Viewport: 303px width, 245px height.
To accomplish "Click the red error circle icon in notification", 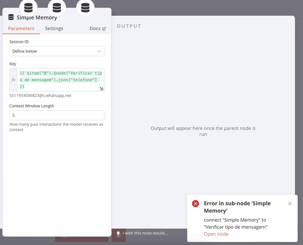I will pyautogui.click(x=195, y=203).
